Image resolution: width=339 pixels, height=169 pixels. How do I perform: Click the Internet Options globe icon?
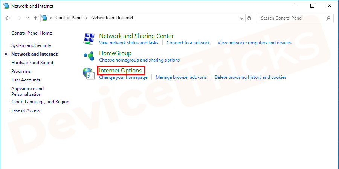[x=89, y=74]
